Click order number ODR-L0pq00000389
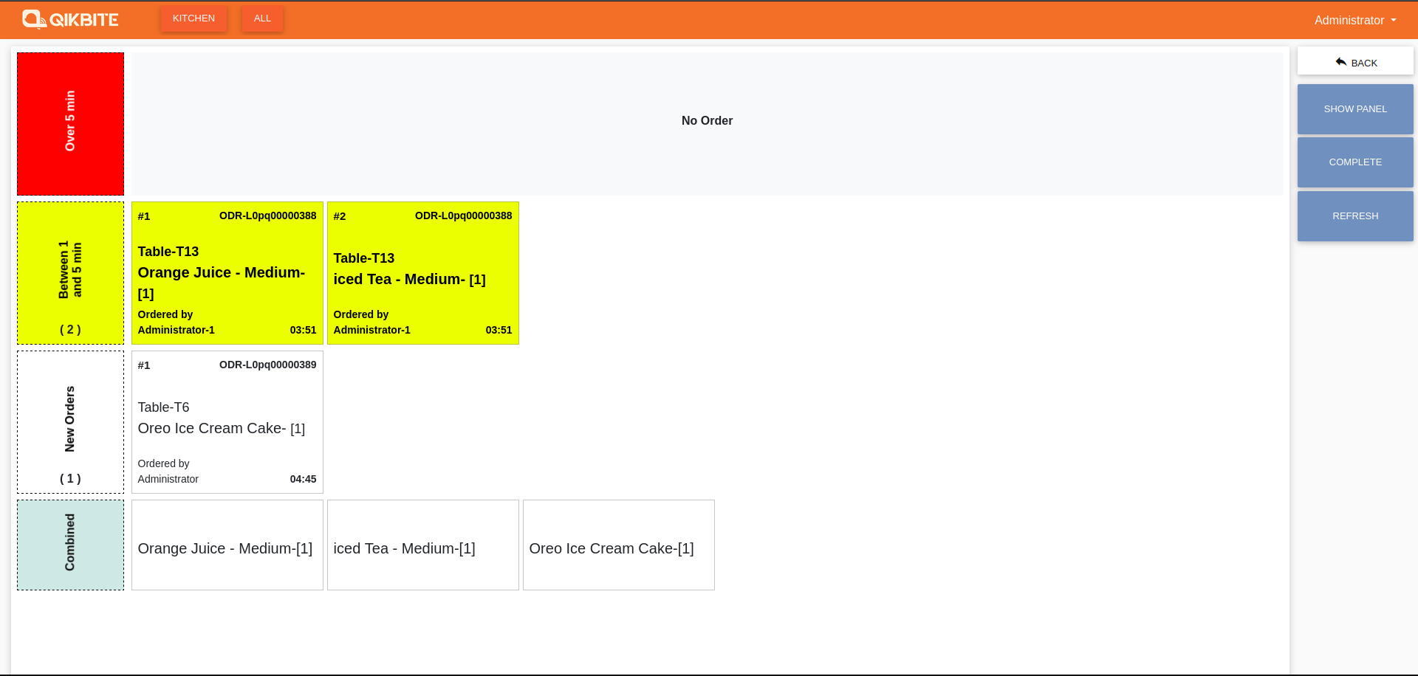 [x=267, y=365]
